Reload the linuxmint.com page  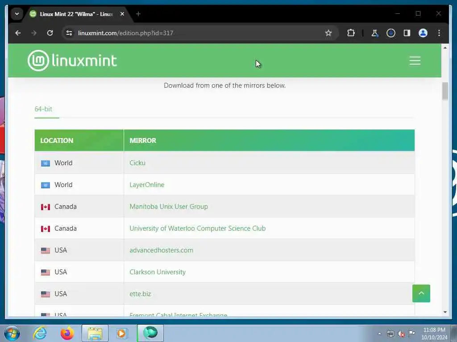click(x=50, y=33)
